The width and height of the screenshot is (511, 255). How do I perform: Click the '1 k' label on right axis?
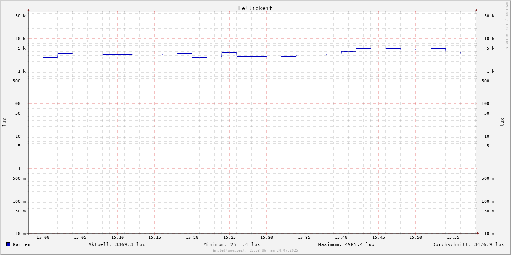click(491, 71)
